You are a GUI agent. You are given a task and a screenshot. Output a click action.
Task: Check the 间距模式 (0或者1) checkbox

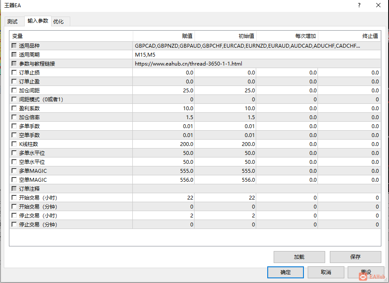[x=14, y=99]
